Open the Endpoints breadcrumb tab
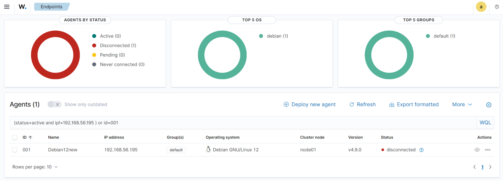The width and height of the screenshot is (503, 181). pyautogui.click(x=52, y=7)
